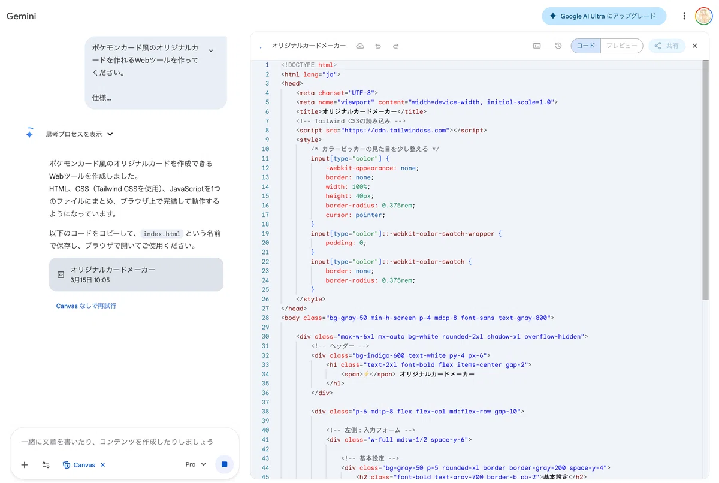
Task: Open the Google account avatar
Action: pos(703,16)
